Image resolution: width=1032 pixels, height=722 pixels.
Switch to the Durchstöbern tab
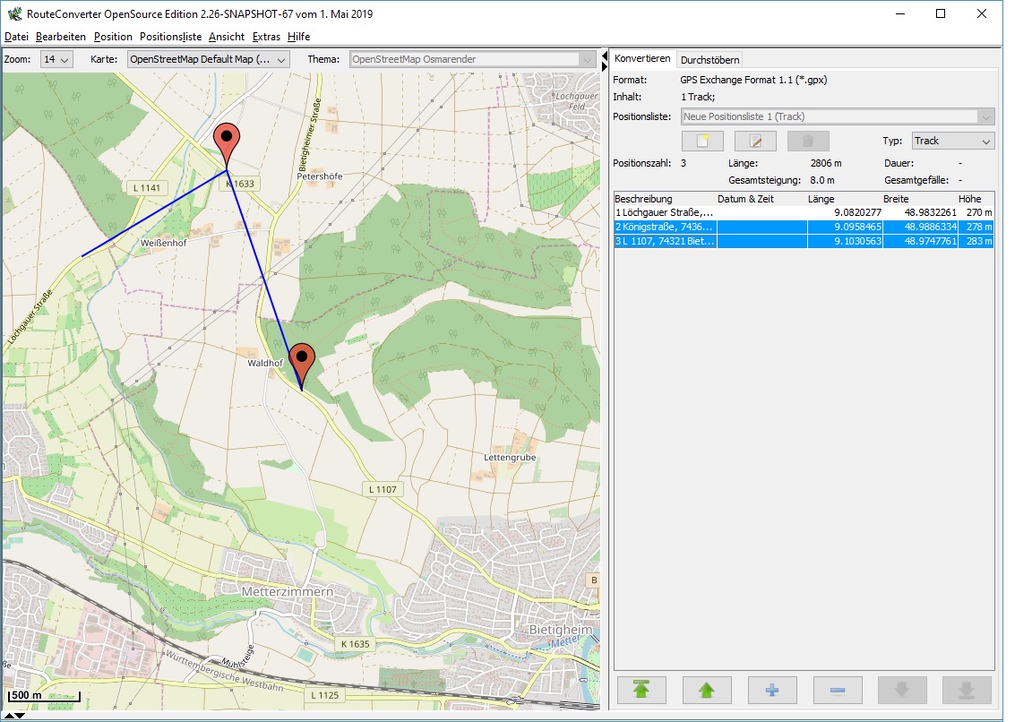coord(709,60)
